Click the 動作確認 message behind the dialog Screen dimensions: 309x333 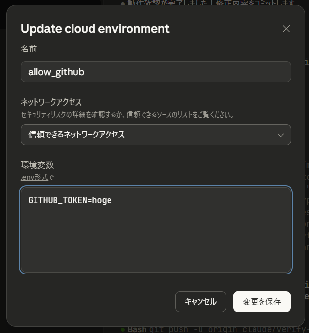pos(211,3)
